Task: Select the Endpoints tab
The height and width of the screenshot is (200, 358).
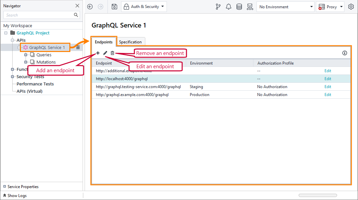Action: click(x=104, y=41)
